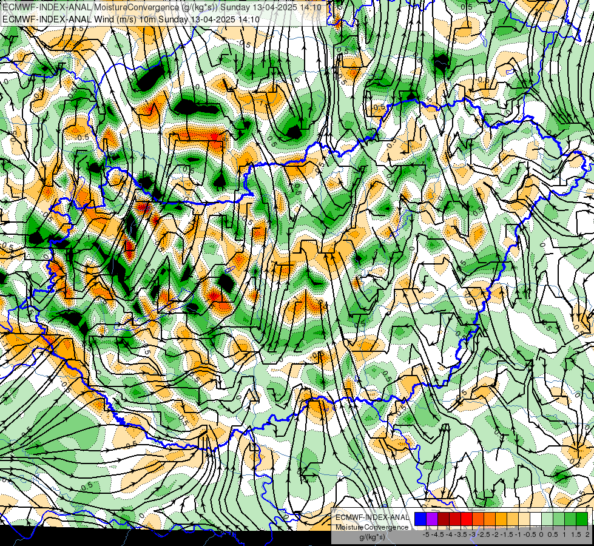The image size is (594, 546).
Task: Click the white swatch in the legend
Action: coord(536,519)
